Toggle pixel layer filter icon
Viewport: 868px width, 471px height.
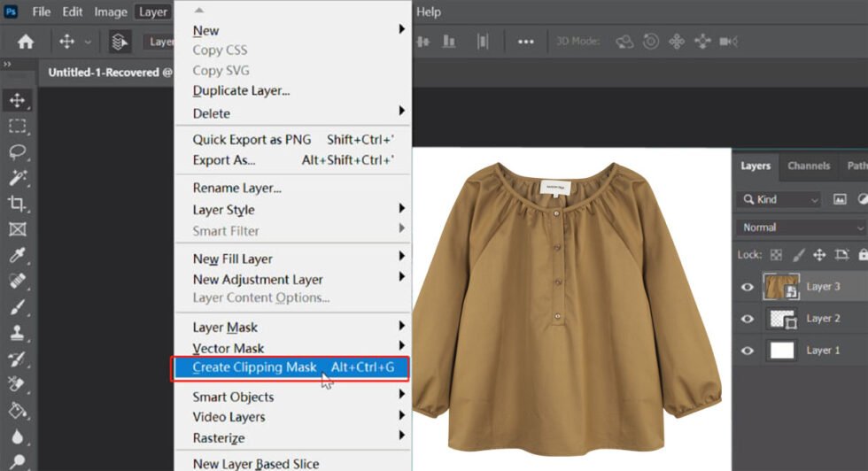[840, 199]
